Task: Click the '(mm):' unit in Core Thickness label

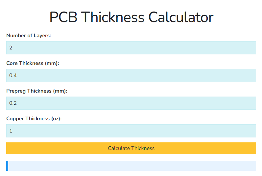Action: click(x=52, y=63)
